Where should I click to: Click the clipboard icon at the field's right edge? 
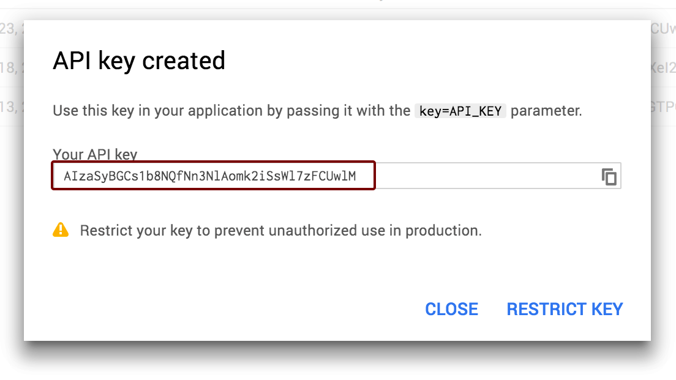click(609, 176)
